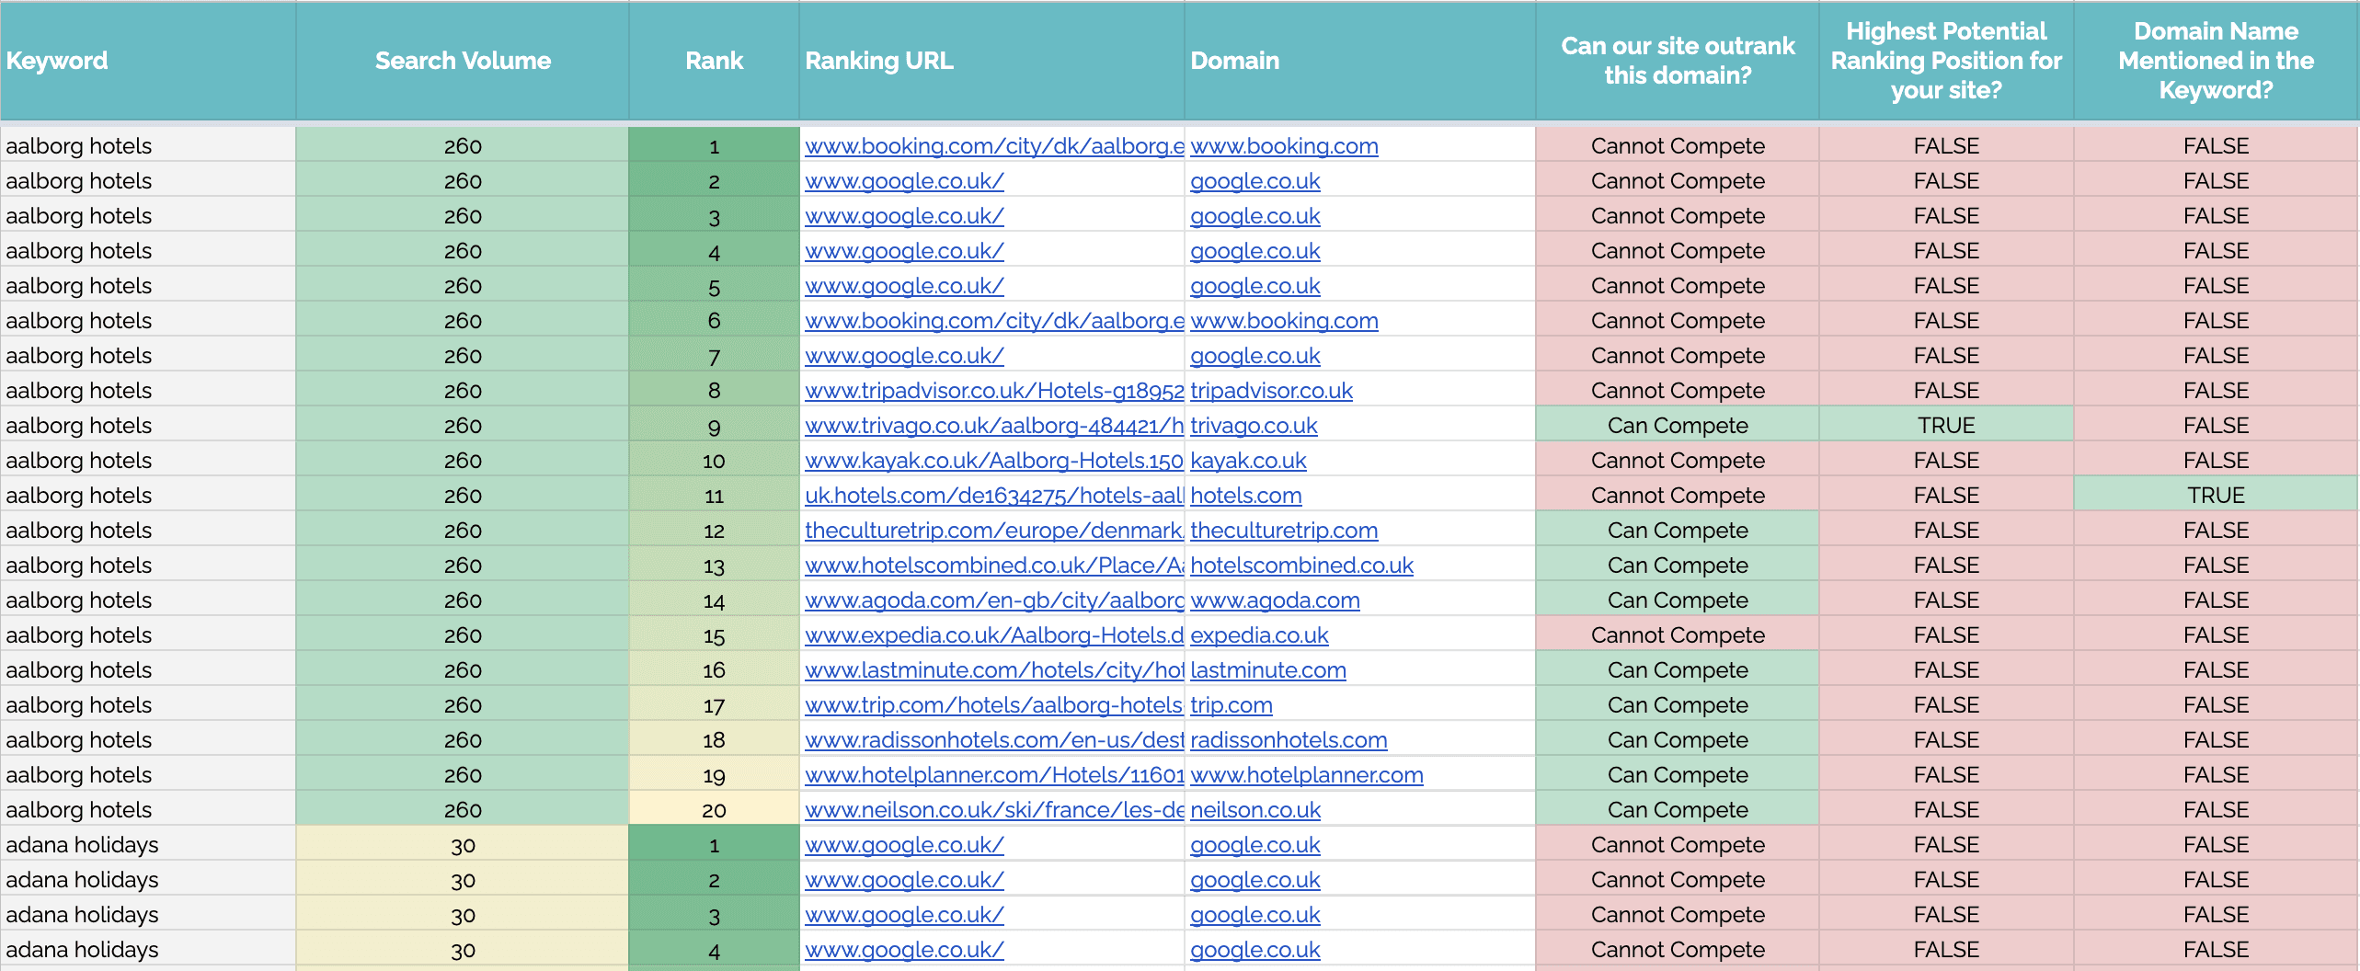
Task: Select the 'Can our site outrank this domain?' header
Action: (x=1678, y=61)
